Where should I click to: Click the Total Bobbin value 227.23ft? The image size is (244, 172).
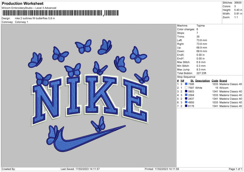201,73
